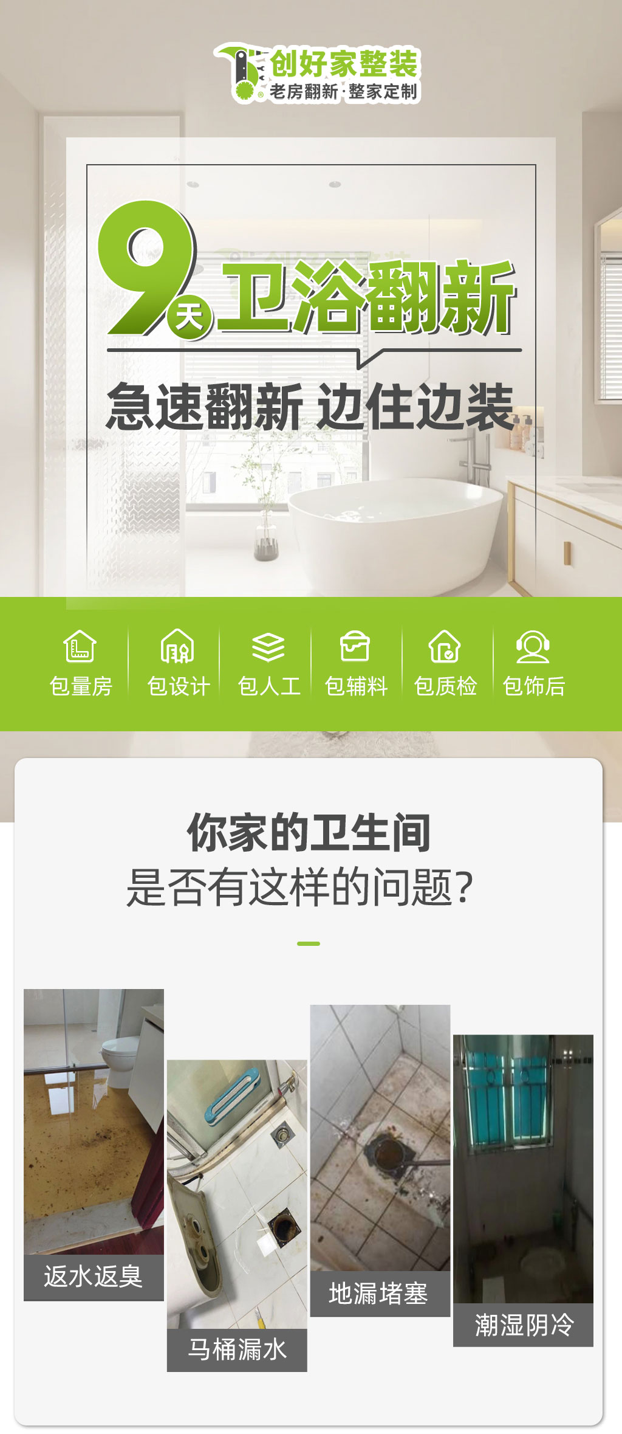Viewport: 622px width, 1434px height.
Task: Click the 包设计 design house icon
Action: tap(177, 646)
